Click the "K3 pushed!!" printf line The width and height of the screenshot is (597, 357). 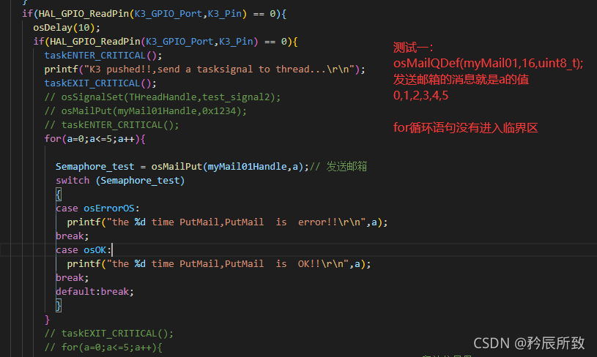pyautogui.click(x=205, y=69)
